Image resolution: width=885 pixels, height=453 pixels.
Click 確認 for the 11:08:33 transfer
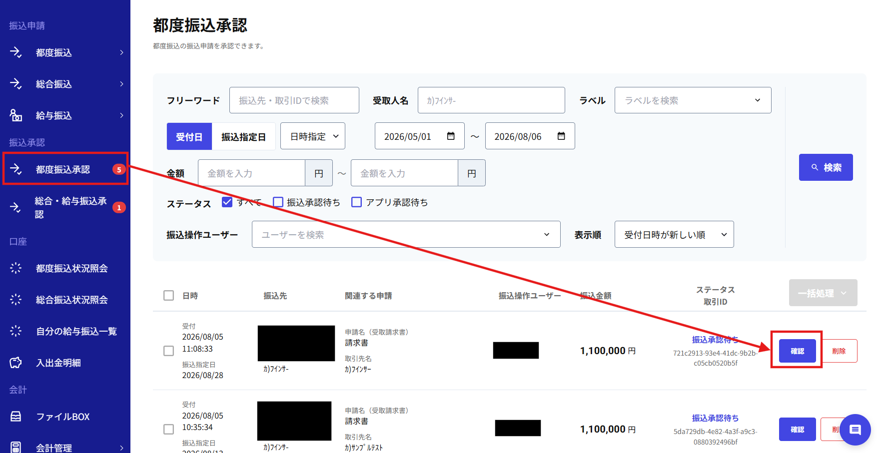797,351
